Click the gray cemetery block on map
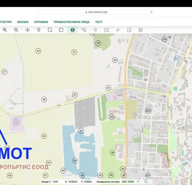 [84, 112]
